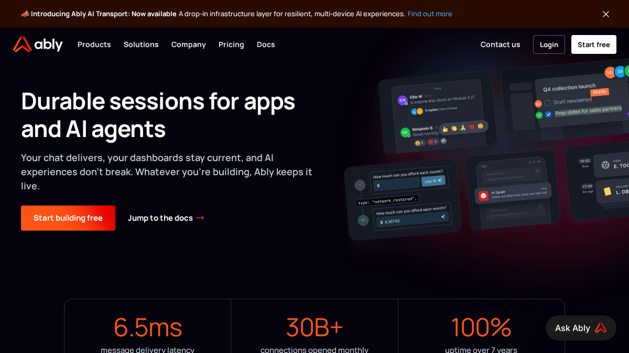Click the yellow card icon in match feed

click(x=607, y=191)
